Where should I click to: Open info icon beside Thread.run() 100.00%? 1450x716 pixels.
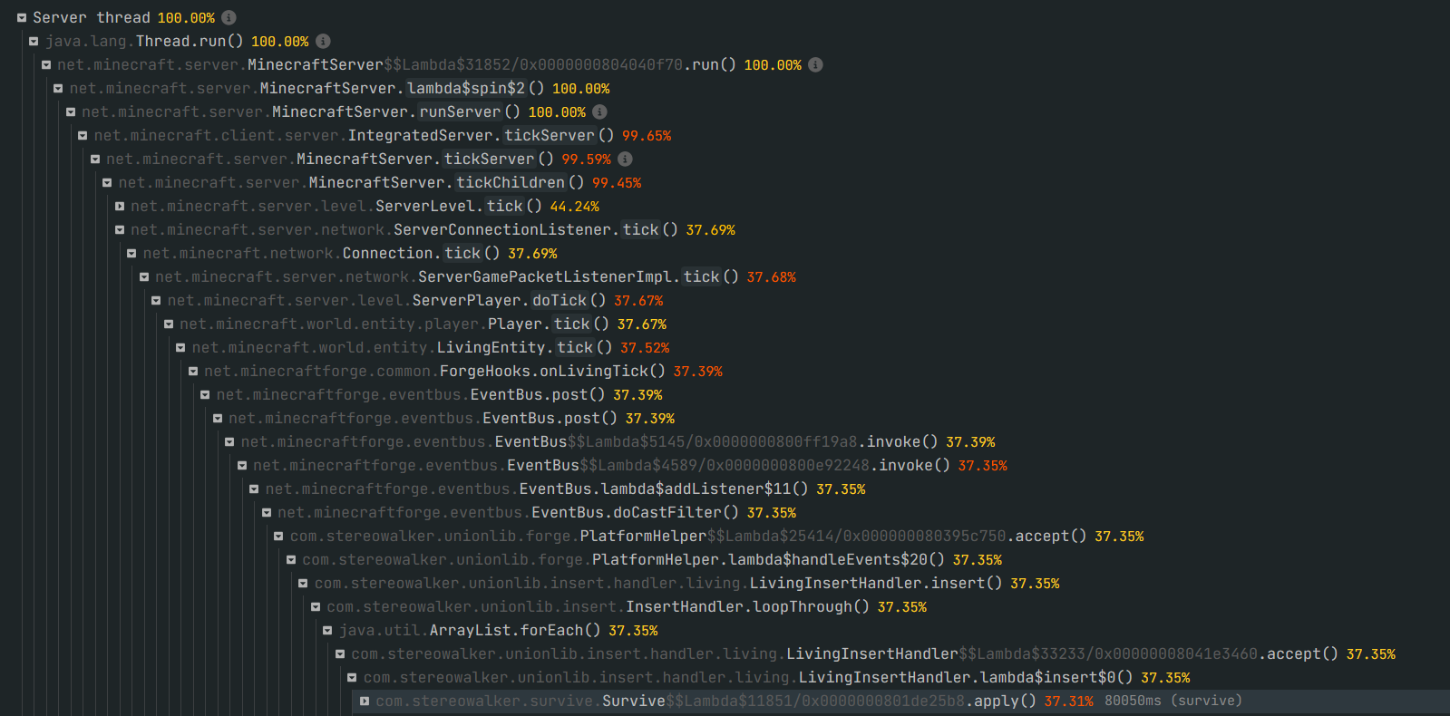[x=323, y=41]
